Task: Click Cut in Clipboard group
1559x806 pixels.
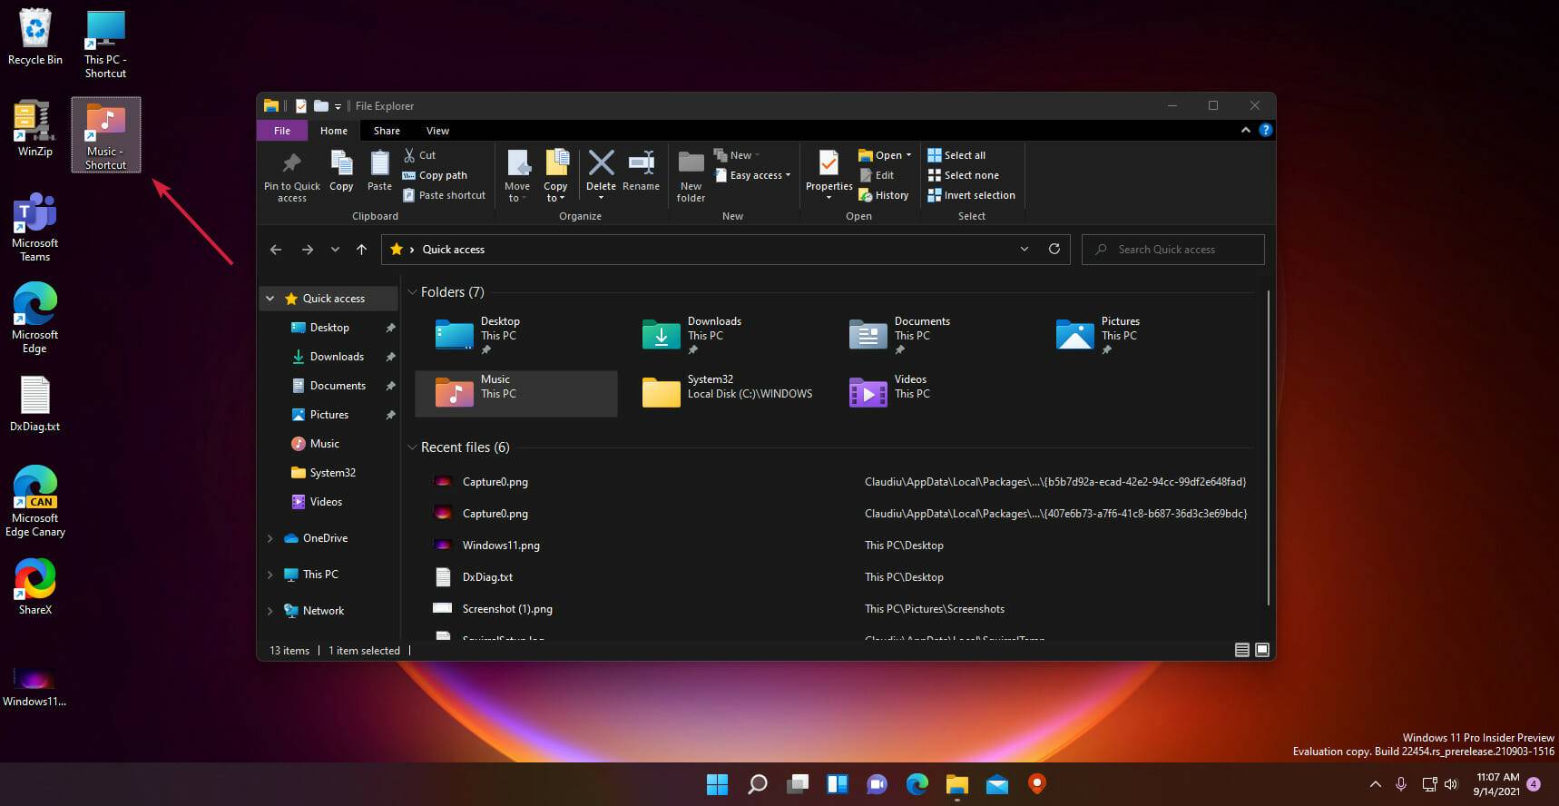Action: point(419,155)
